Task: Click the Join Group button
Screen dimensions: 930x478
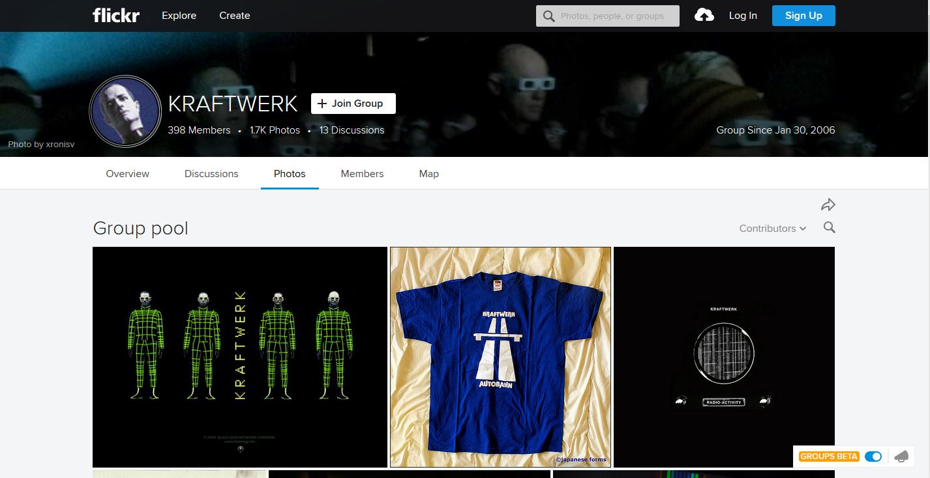Action: click(x=353, y=104)
